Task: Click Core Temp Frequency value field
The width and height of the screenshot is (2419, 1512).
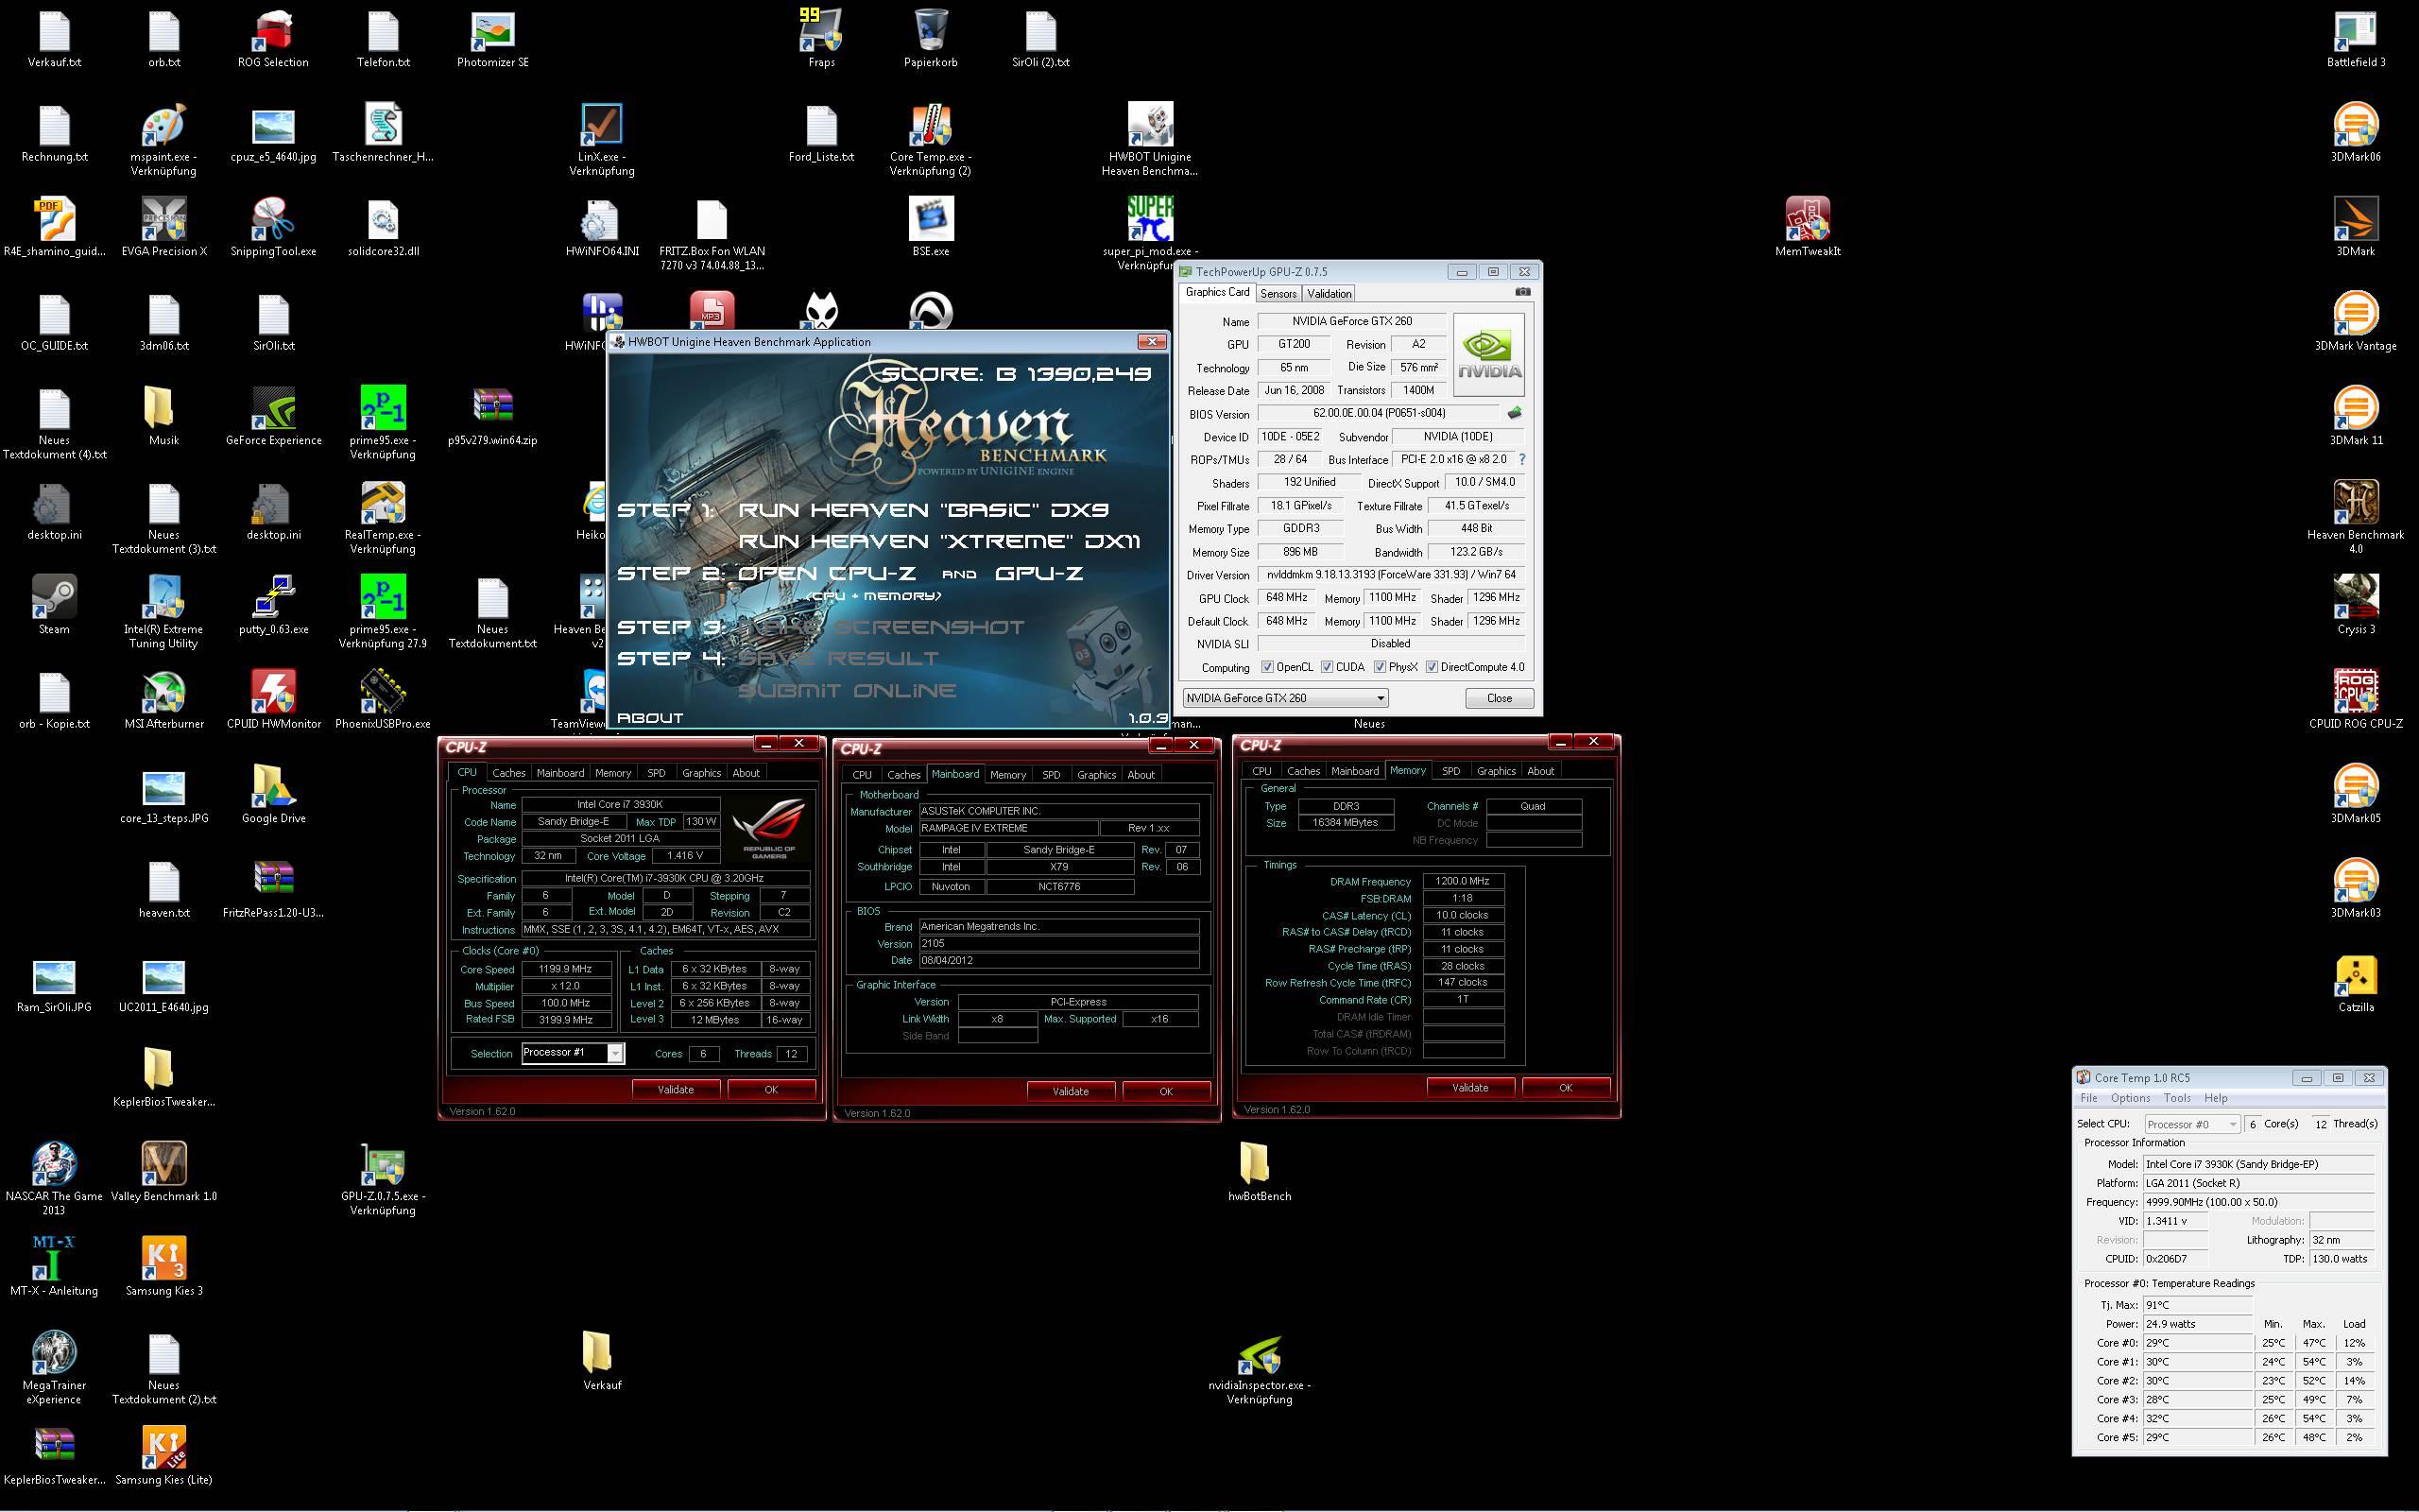Action: [x=2258, y=1202]
